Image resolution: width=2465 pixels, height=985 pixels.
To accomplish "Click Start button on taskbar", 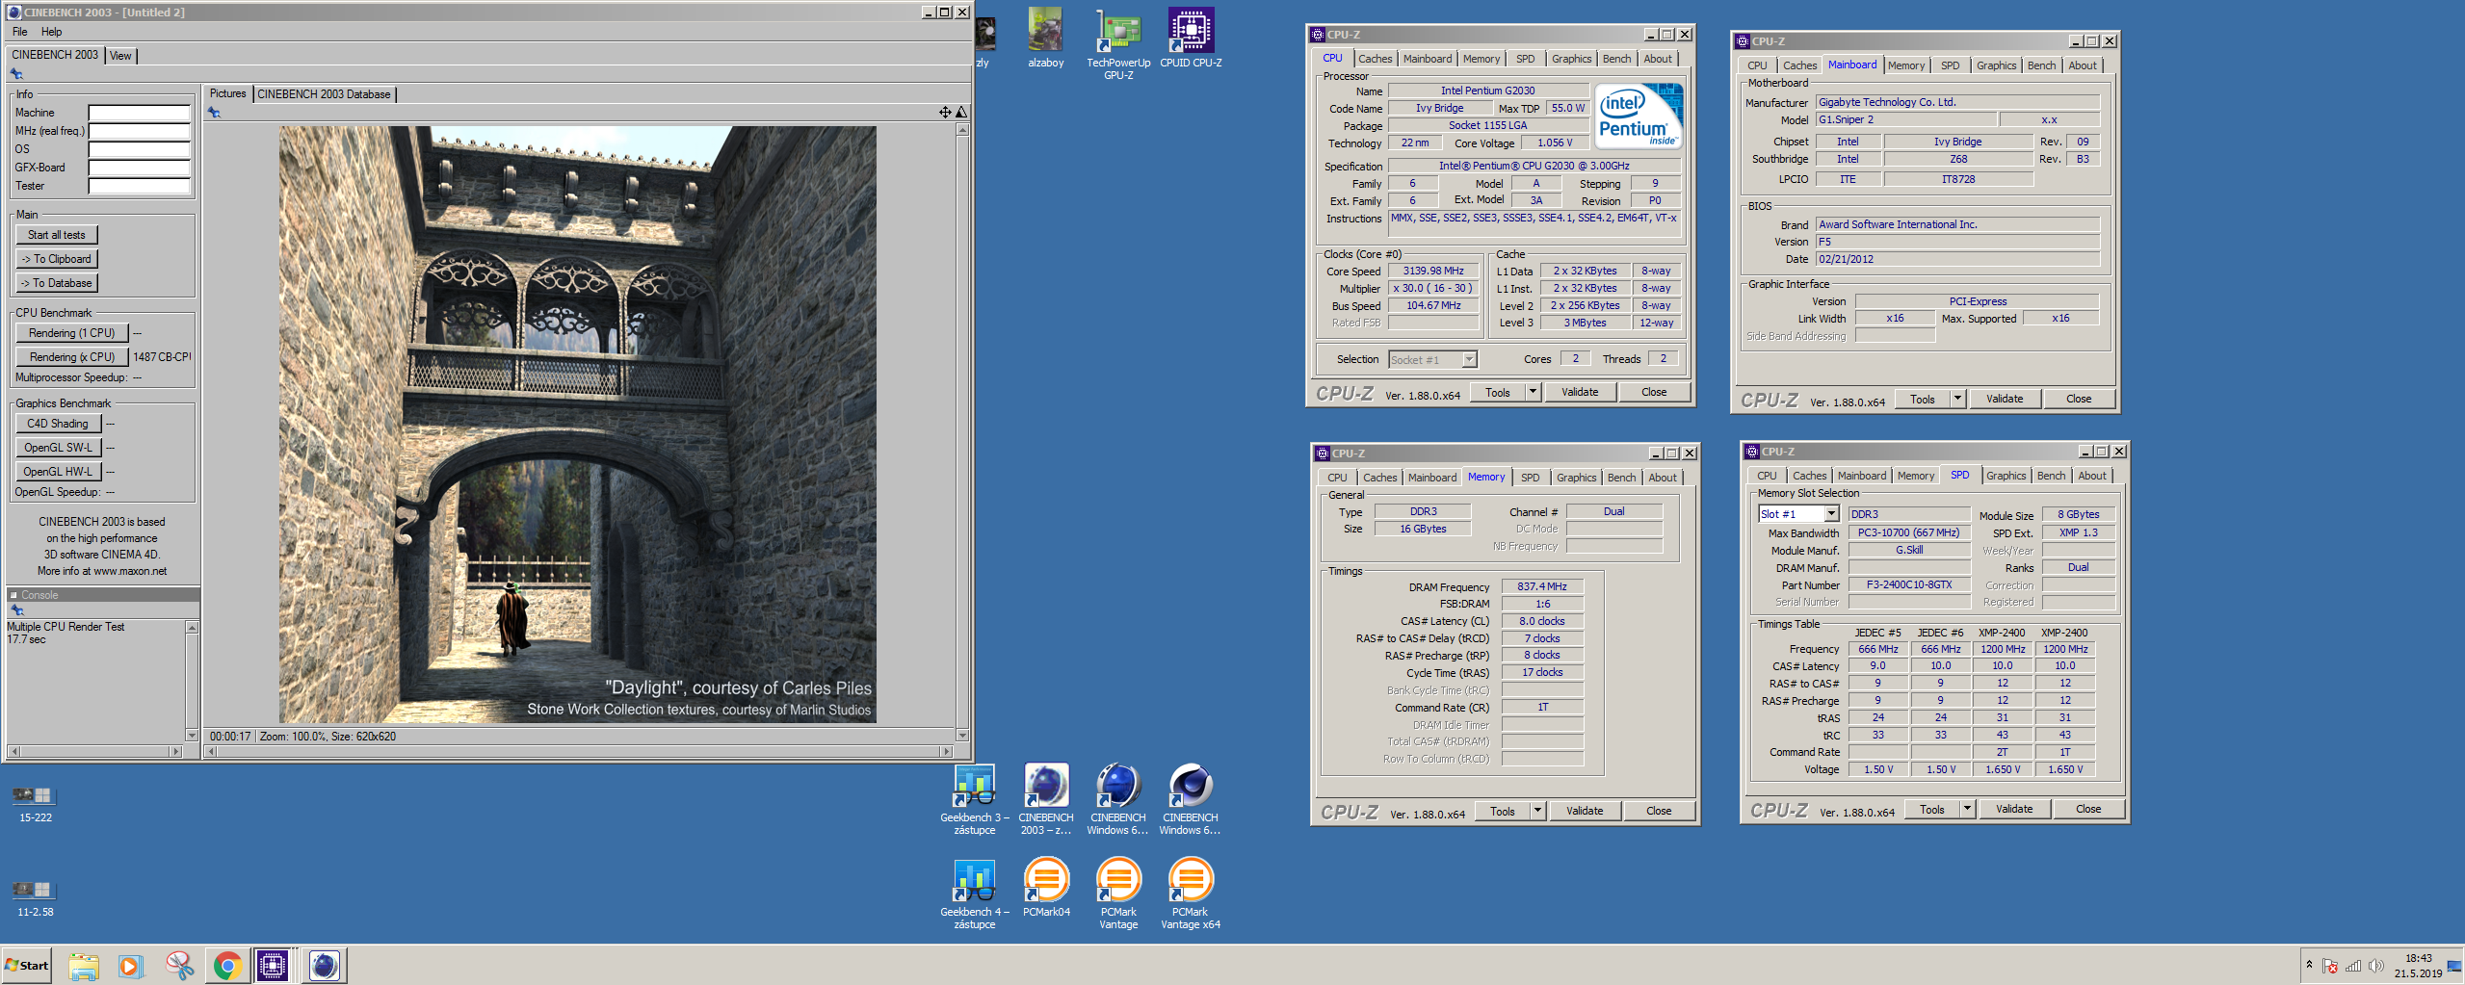I will coord(27,966).
